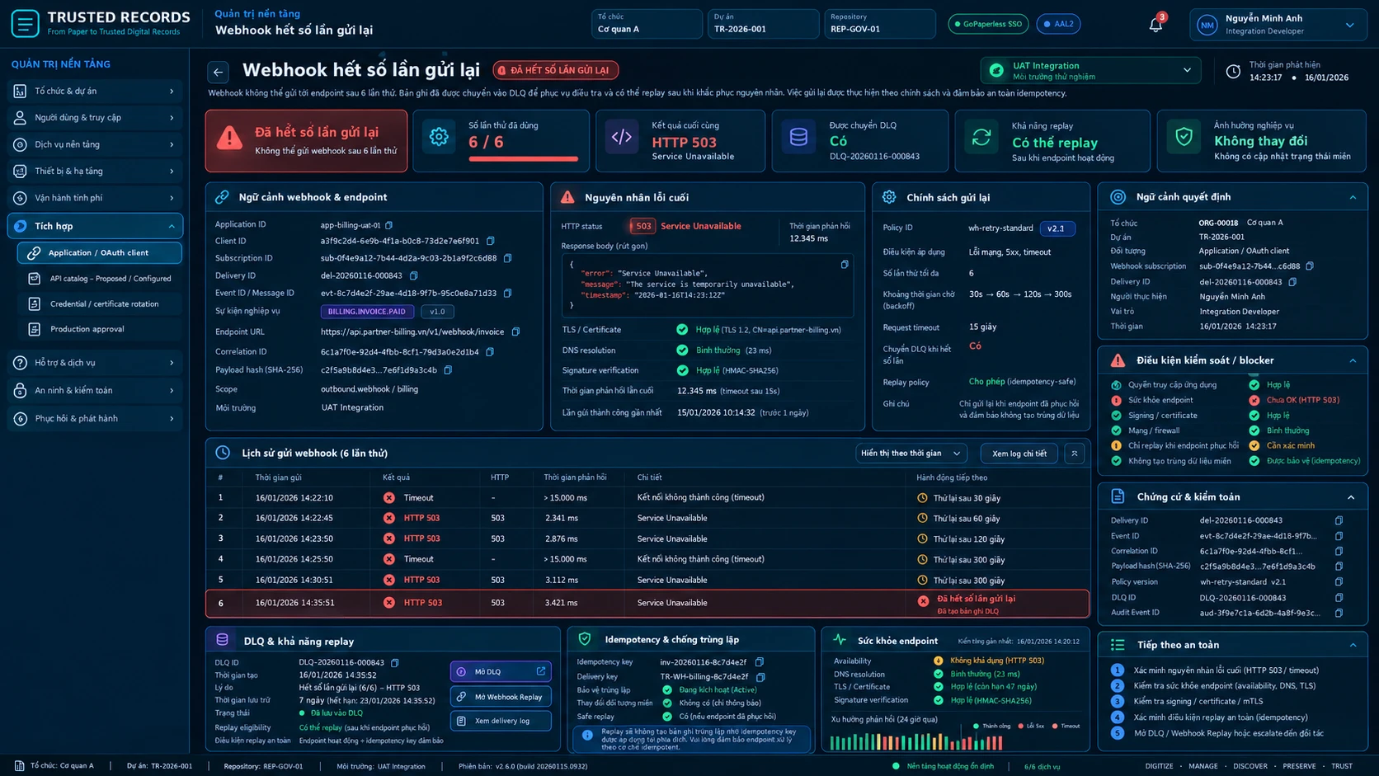The height and width of the screenshot is (776, 1379).
Task: Click the Xem log chi tiết button
Action: tap(1019, 454)
